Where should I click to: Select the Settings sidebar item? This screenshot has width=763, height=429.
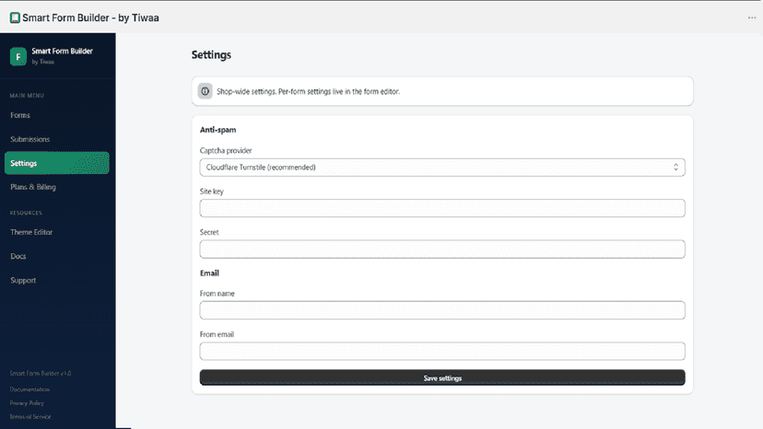[57, 163]
